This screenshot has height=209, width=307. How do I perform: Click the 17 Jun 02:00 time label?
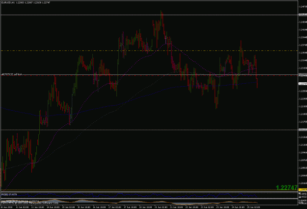tap(115, 207)
